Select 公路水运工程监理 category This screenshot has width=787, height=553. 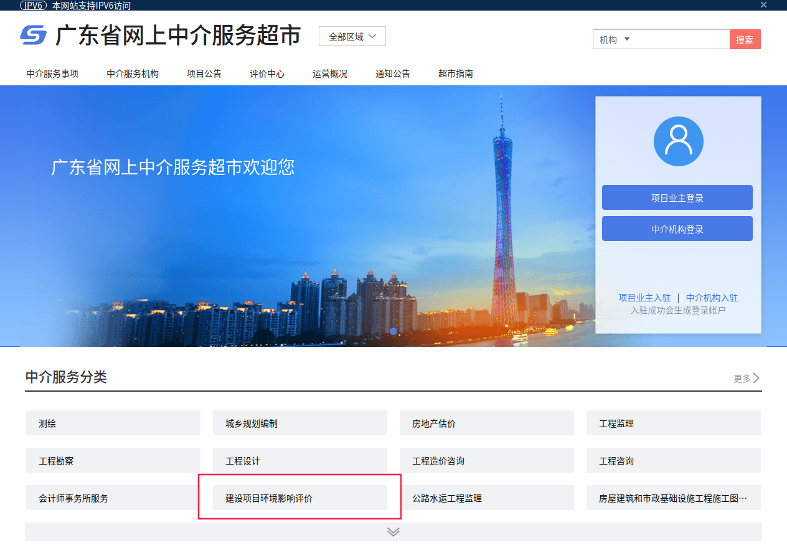click(x=487, y=498)
